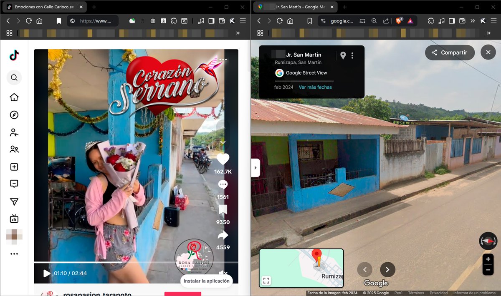Open a new tab in the Google Maps window
Screen dimensions: 501x296
pos(345,7)
